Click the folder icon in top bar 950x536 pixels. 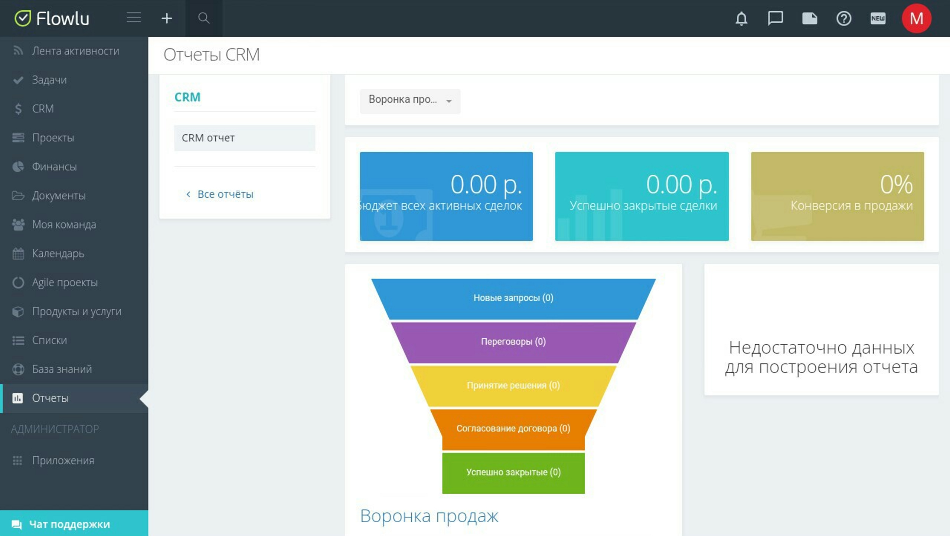coord(809,18)
